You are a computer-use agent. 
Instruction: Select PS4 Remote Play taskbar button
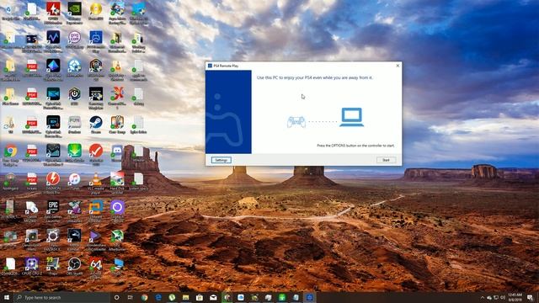point(309,297)
